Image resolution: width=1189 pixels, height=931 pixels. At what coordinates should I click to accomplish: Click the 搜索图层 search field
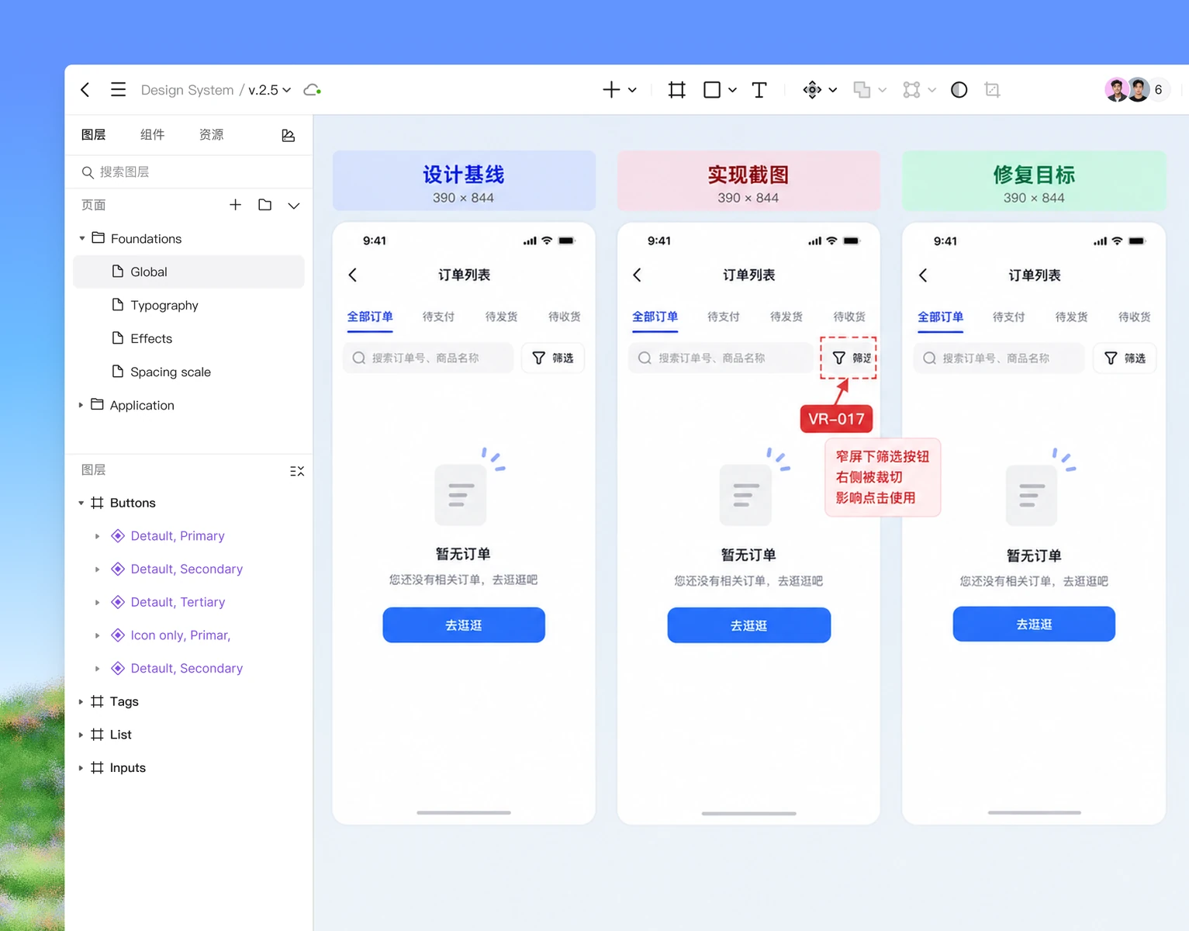[188, 171]
